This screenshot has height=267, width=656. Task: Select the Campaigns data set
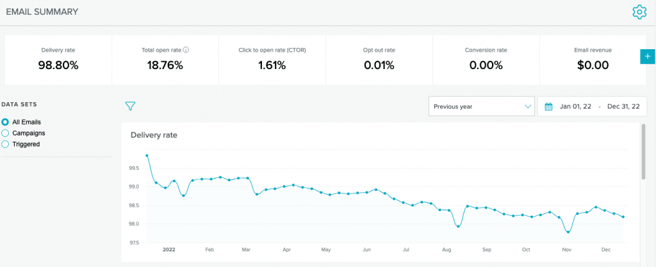coord(6,133)
